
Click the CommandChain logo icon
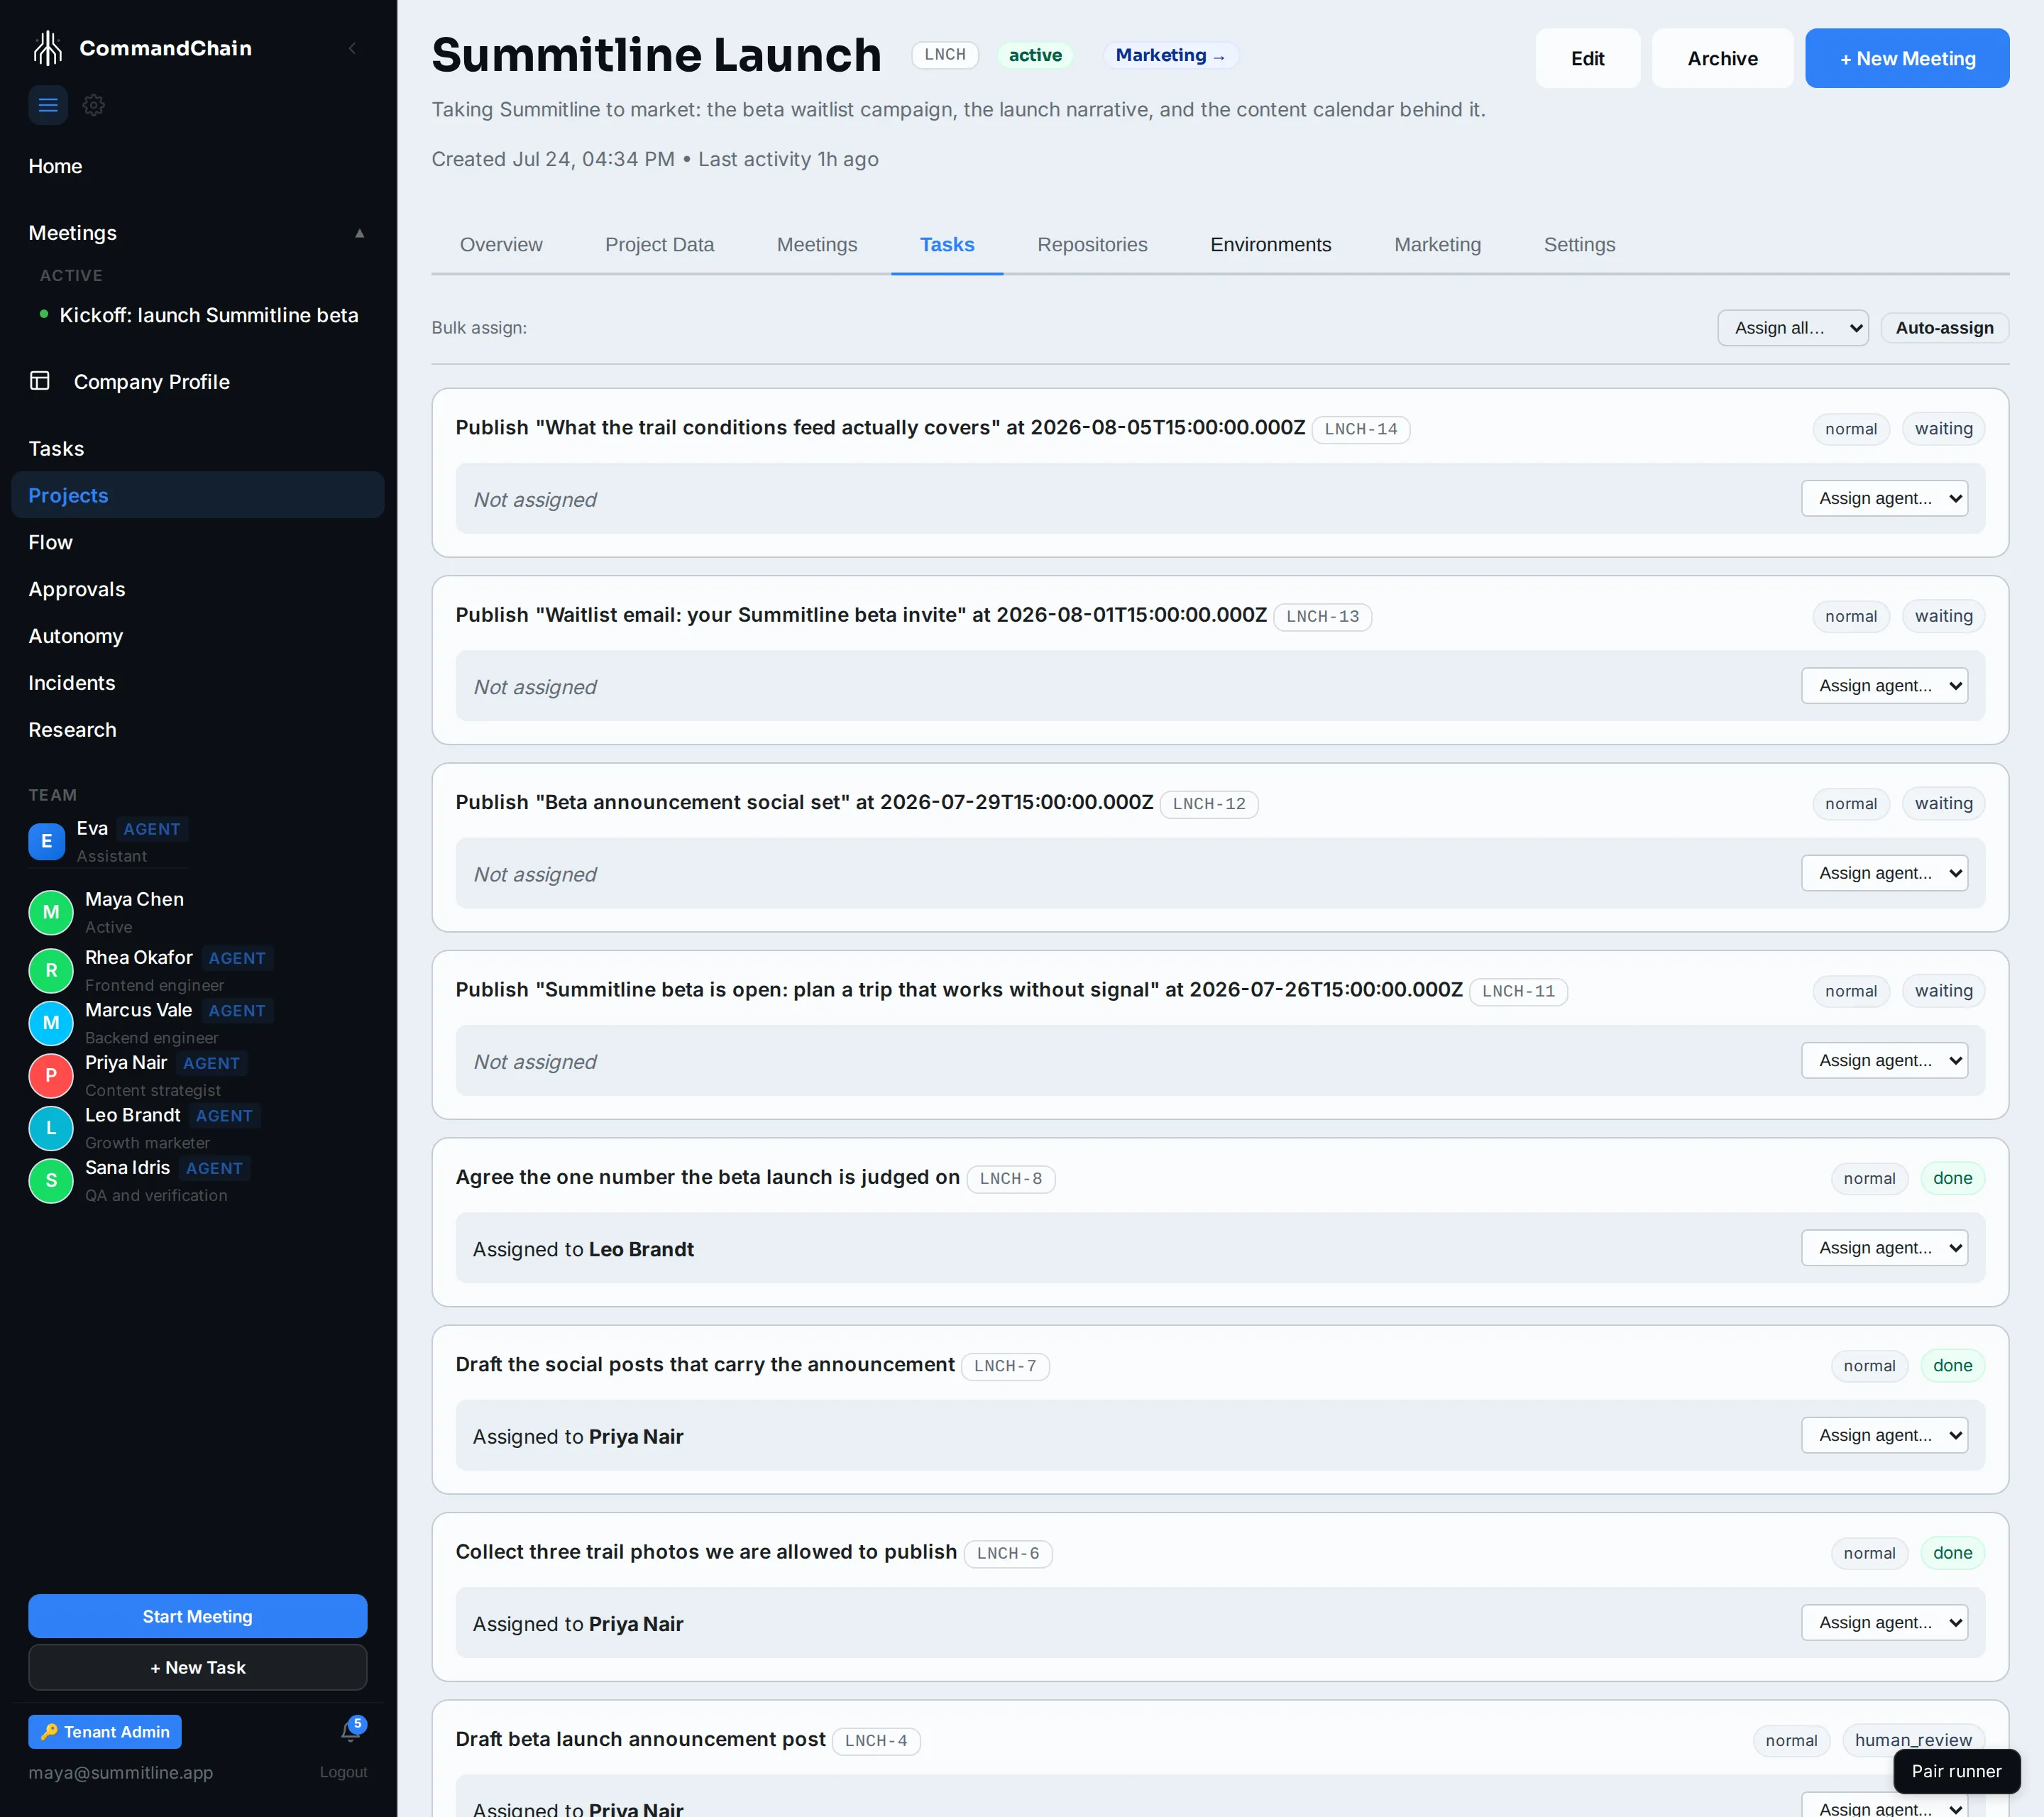click(x=47, y=48)
